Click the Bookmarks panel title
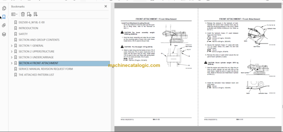Screen dimensions: 283x132 point(18,7)
